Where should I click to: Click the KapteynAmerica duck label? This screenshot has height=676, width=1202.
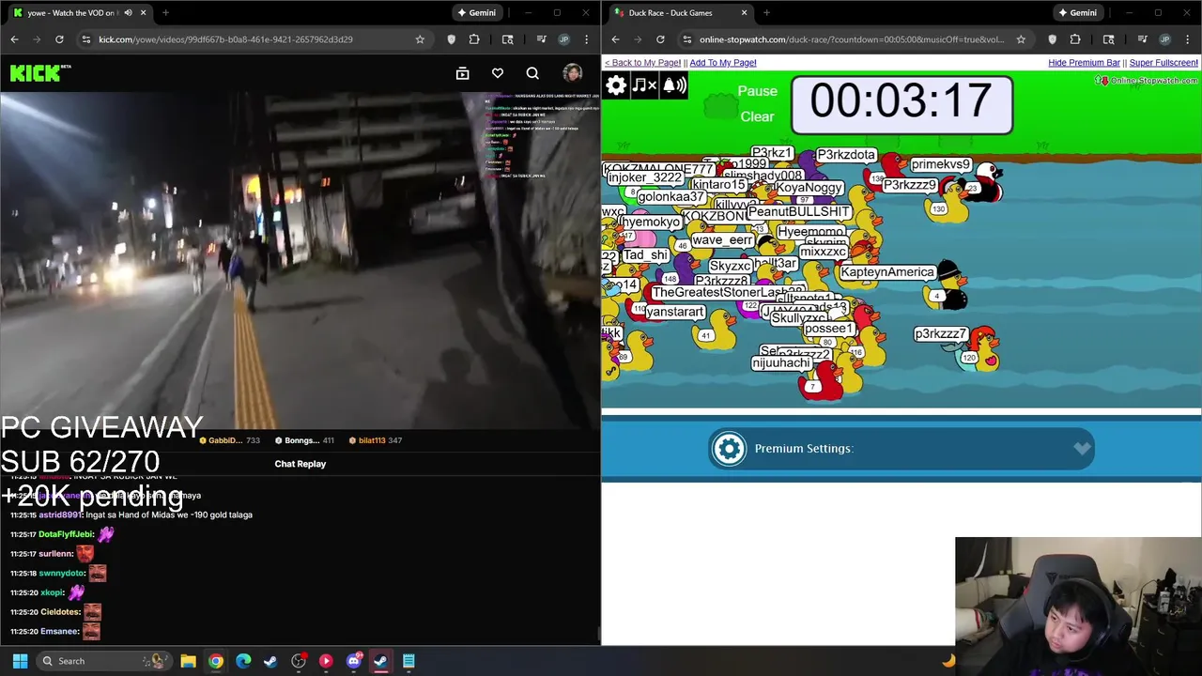[x=887, y=272]
